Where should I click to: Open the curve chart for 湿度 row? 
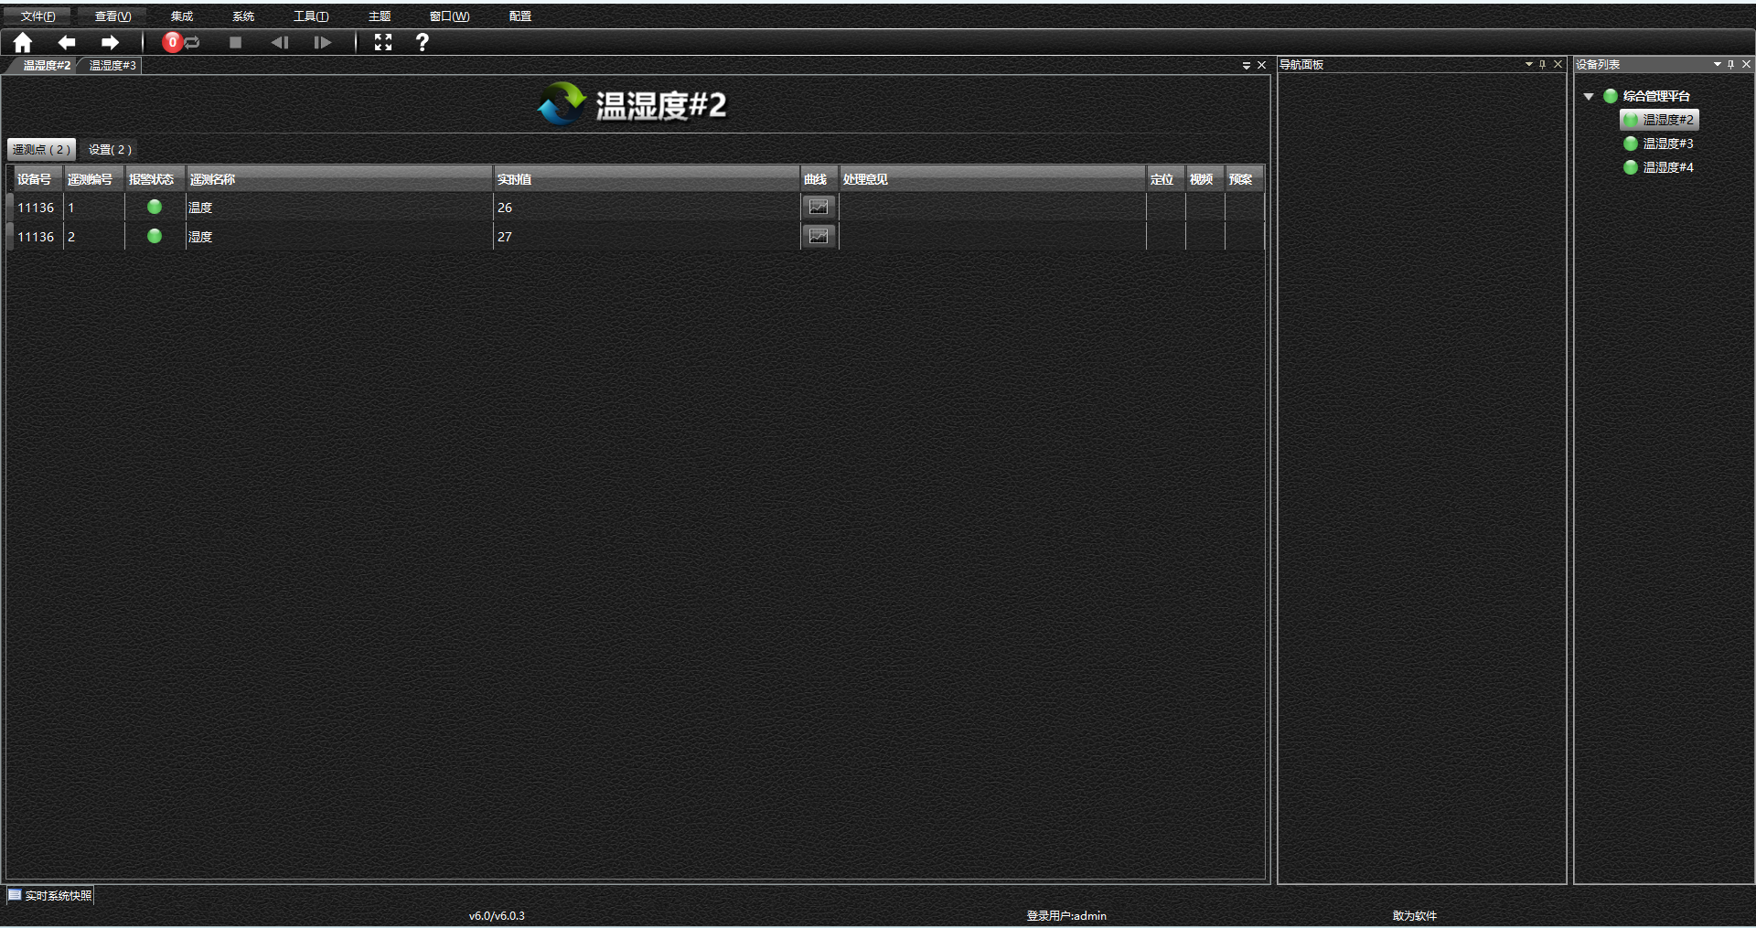[819, 237]
